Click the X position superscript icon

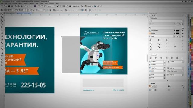(x=159, y=40)
